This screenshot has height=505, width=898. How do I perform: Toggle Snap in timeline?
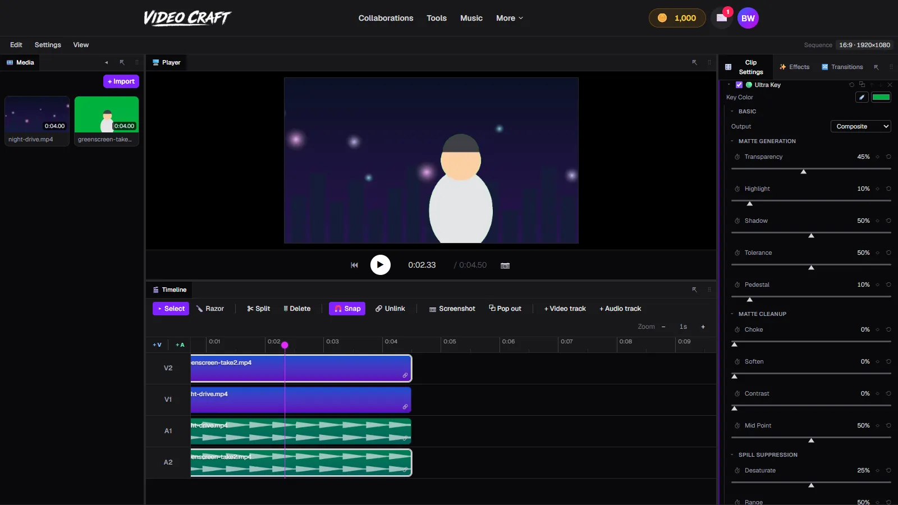pyautogui.click(x=347, y=309)
